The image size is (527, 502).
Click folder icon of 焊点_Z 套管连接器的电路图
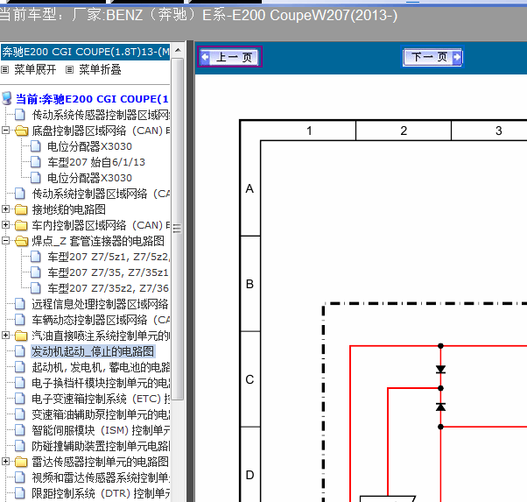click(21, 241)
